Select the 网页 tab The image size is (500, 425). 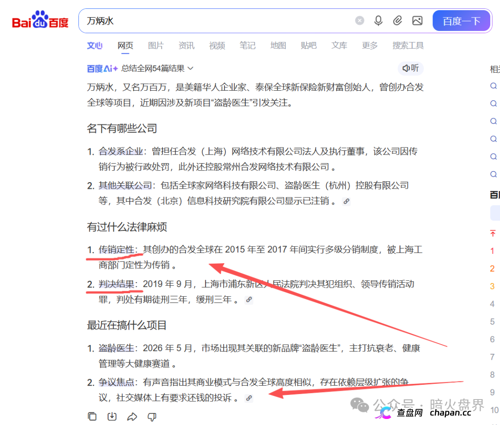[x=125, y=46]
